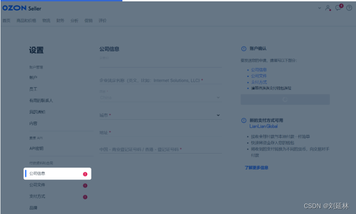The width and height of the screenshot is (356, 214).
Task: Click red warning badge on 公司文件
Action: pos(85,185)
